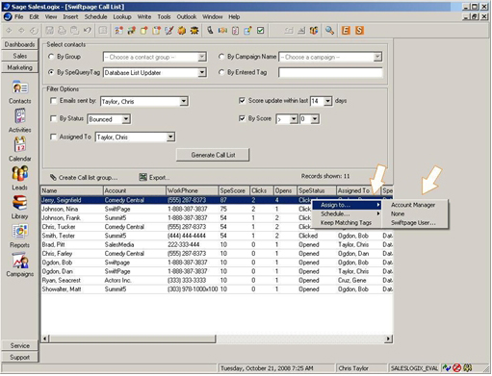Uncheck Score update within last checkbox
Viewport: 492px width, 376px height.
click(242, 101)
